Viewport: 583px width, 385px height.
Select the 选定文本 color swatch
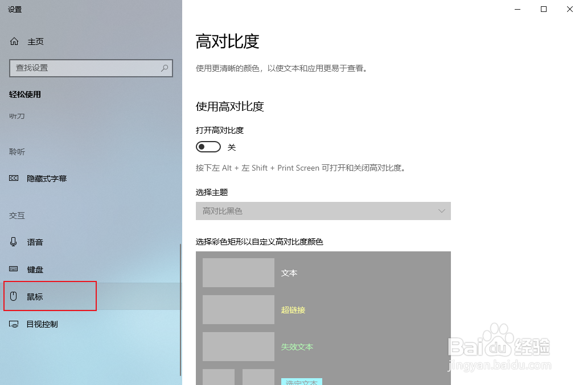click(218, 377)
